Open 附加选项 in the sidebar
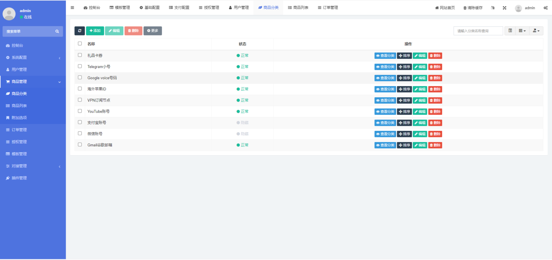The width and height of the screenshot is (552, 260). (x=19, y=118)
